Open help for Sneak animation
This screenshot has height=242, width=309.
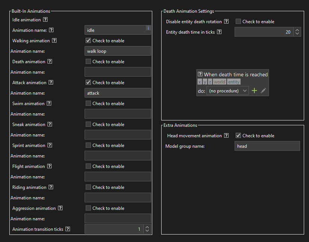pyautogui.click(x=50, y=124)
